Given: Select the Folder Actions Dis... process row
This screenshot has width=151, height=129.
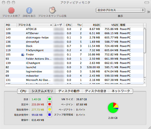Looking at the screenshot, I should click(x=74, y=59).
